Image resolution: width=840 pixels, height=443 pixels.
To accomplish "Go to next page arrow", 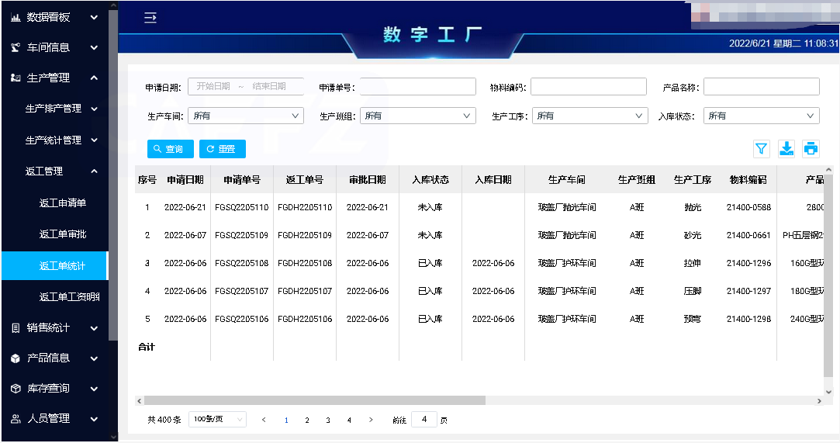I will click(x=371, y=420).
